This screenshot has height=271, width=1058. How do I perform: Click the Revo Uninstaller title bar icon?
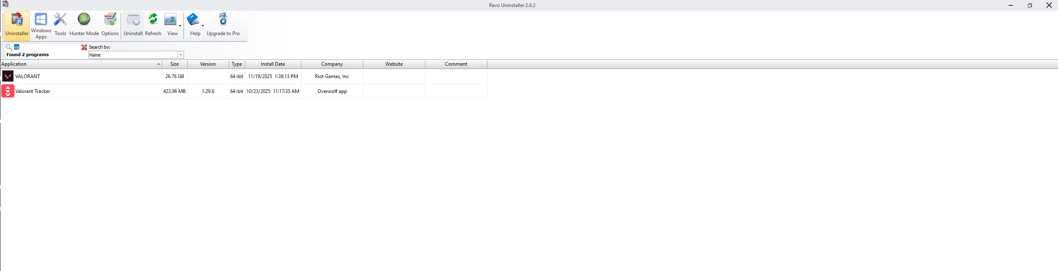pos(5,4)
